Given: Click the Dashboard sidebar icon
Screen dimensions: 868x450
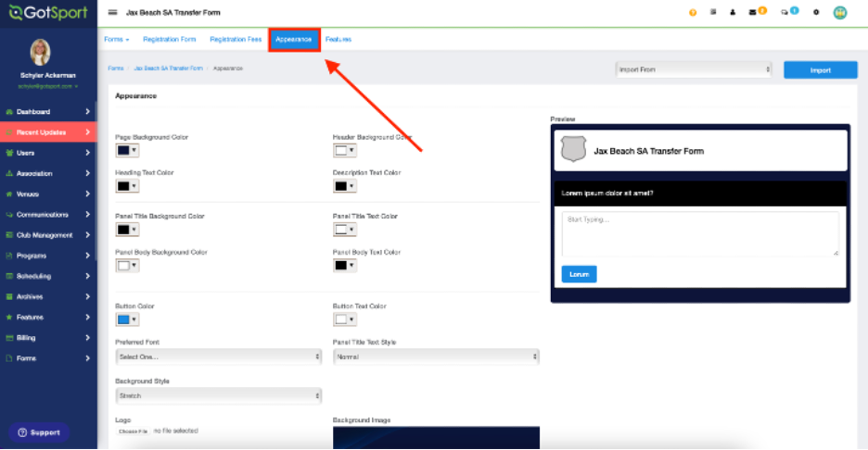Looking at the screenshot, I should tap(9, 112).
